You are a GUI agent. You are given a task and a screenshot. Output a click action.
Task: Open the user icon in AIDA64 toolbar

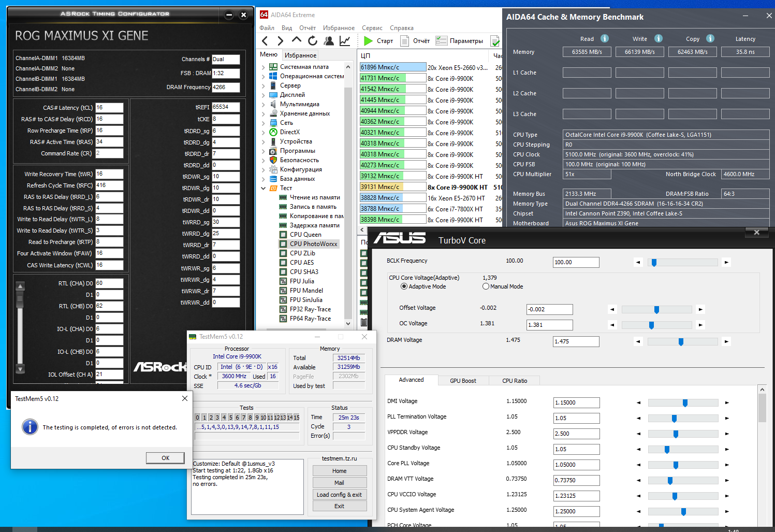pos(329,41)
